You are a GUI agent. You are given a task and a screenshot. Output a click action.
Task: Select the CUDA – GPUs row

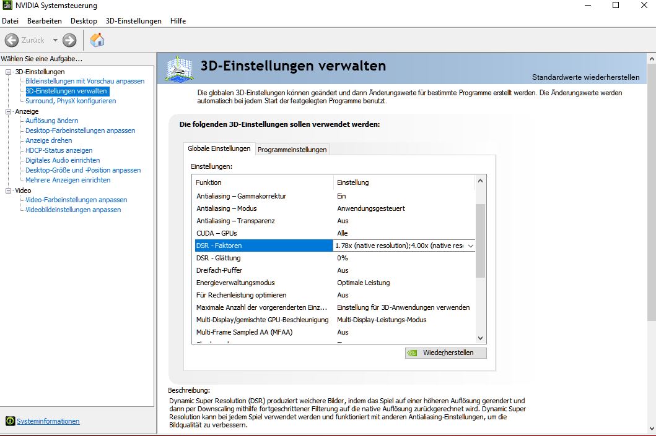[335, 233]
